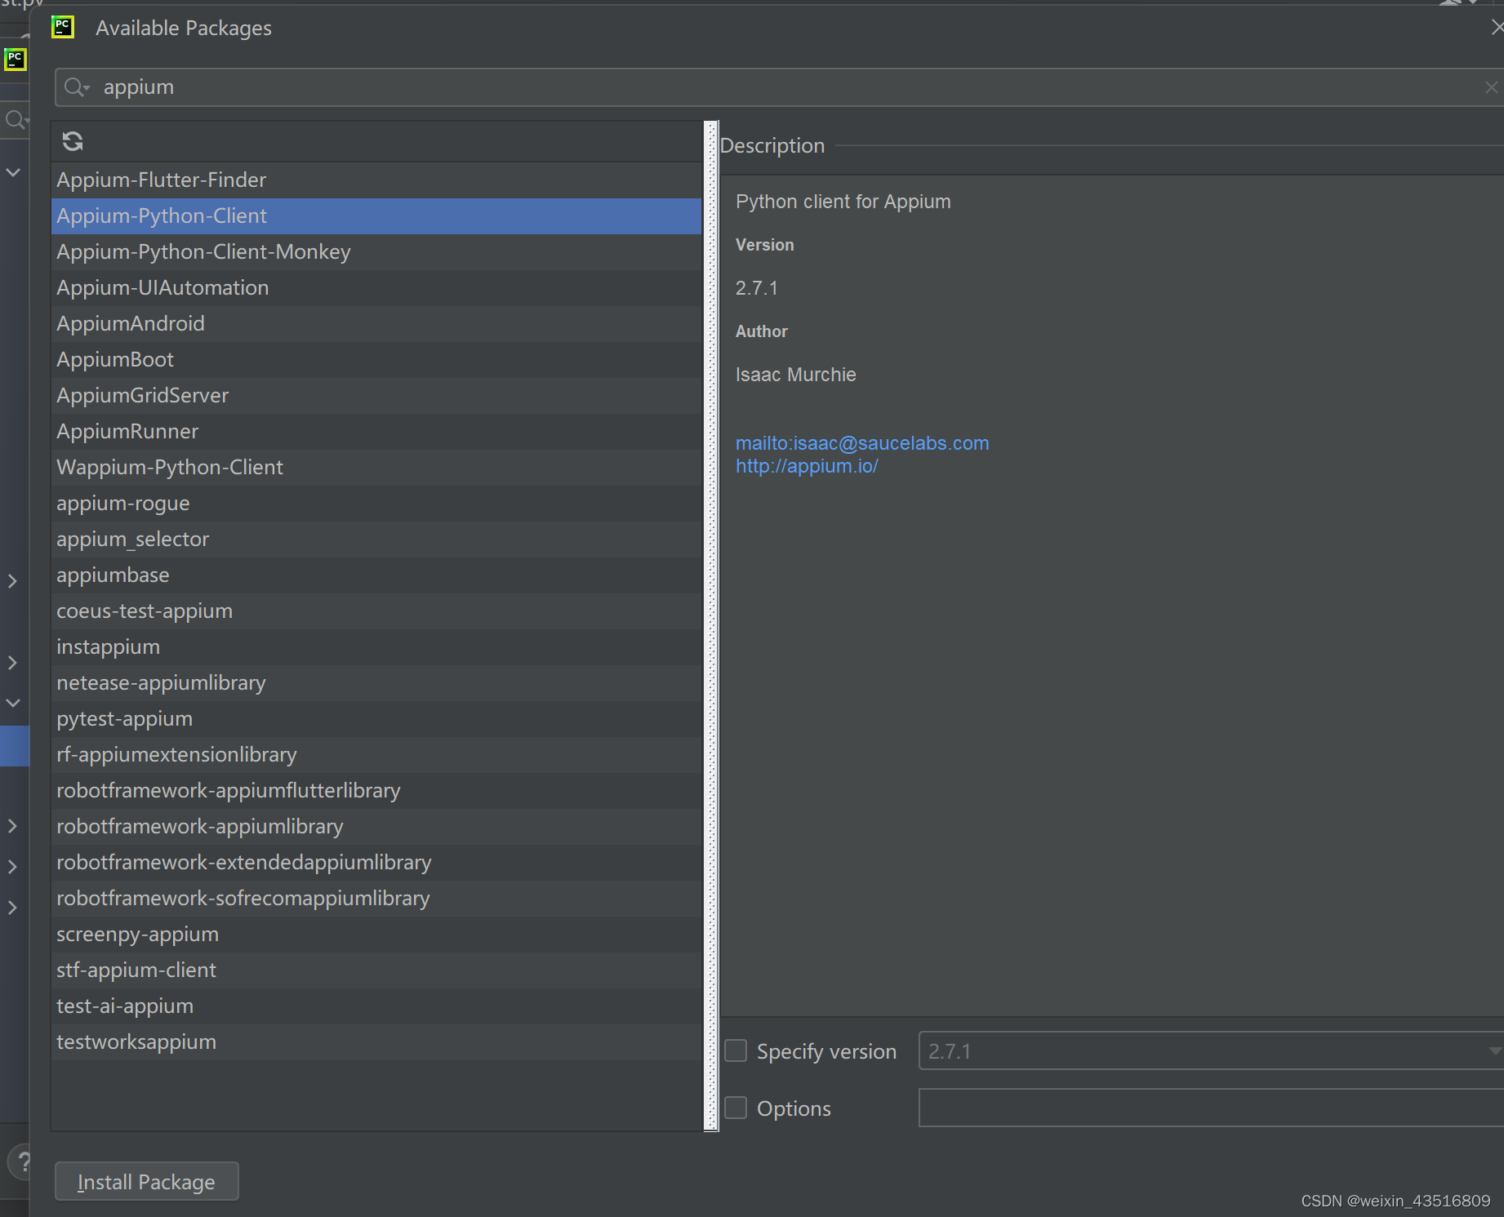
Task: Open the http://appium.io/ link
Action: (x=807, y=466)
